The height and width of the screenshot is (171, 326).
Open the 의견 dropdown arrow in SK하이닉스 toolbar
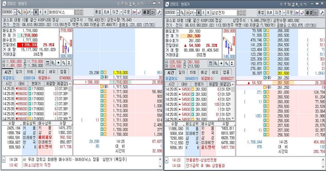(x=121, y=12)
